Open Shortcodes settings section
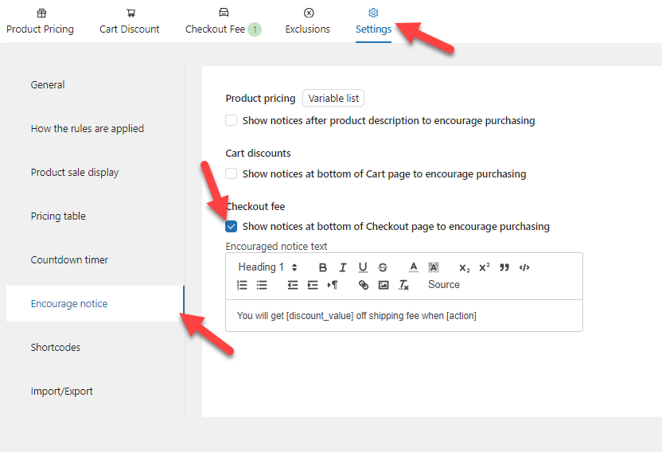662x452 pixels. point(56,348)
